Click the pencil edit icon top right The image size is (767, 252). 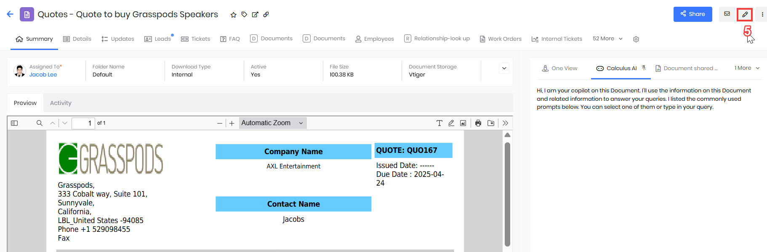coord(745,14)
